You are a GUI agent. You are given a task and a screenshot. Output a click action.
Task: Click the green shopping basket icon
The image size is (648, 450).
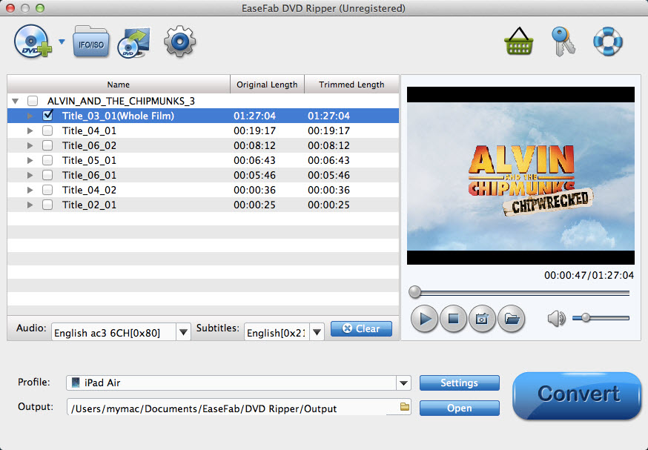(x=519, y=42)
